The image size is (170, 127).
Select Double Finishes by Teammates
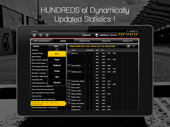(48, 108)
